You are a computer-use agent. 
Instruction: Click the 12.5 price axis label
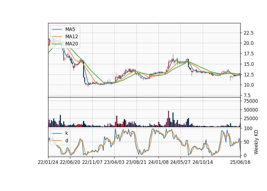click(x=248, y=74)
